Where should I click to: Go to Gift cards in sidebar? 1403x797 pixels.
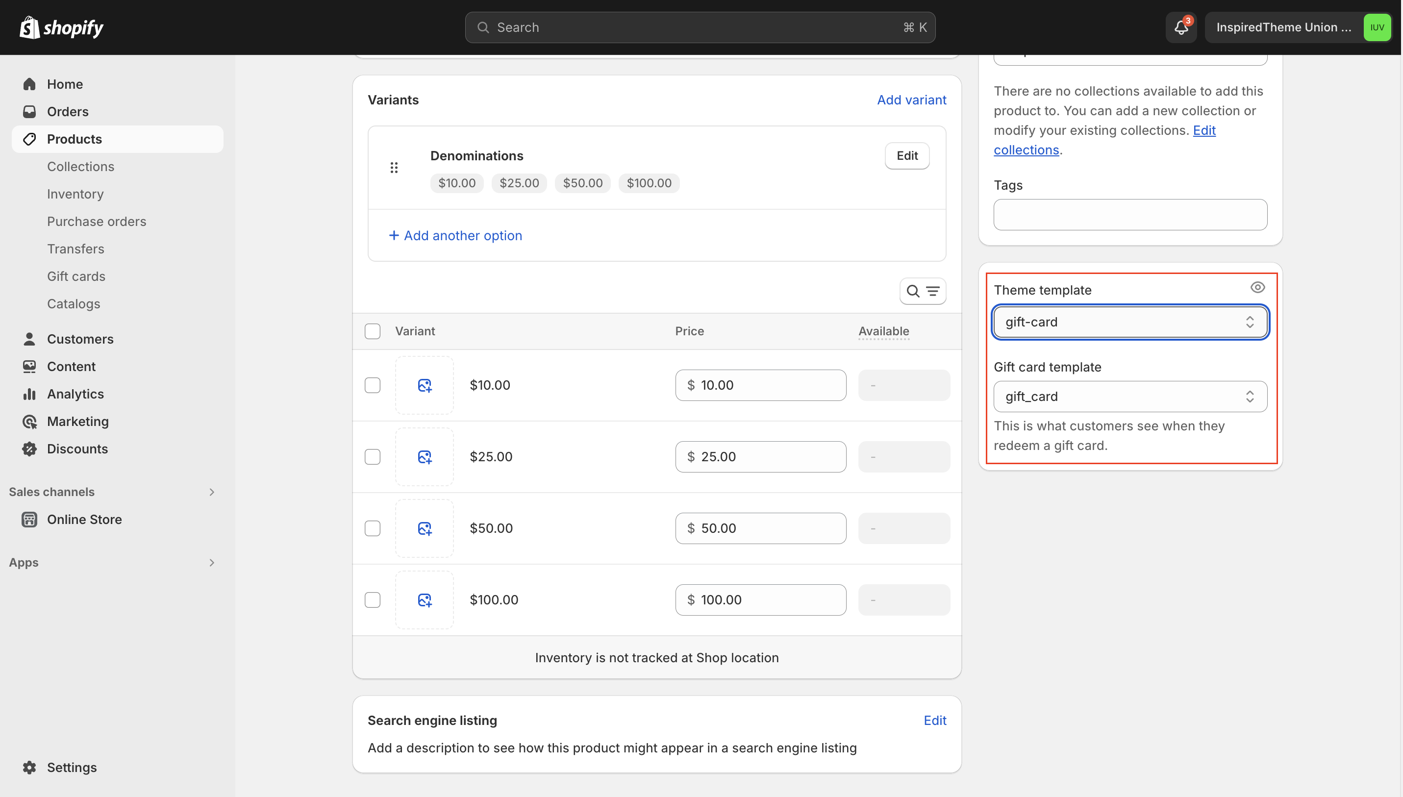(76, 276)
